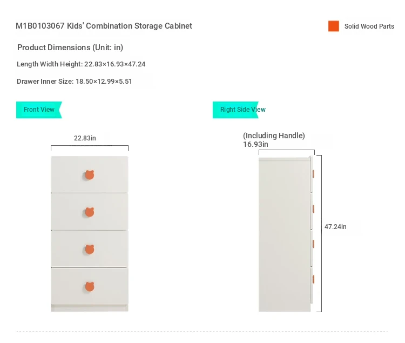Click the orange Solid Wood Parts swatch
Viewport: 405px width, 343px height.
(334, 26)
